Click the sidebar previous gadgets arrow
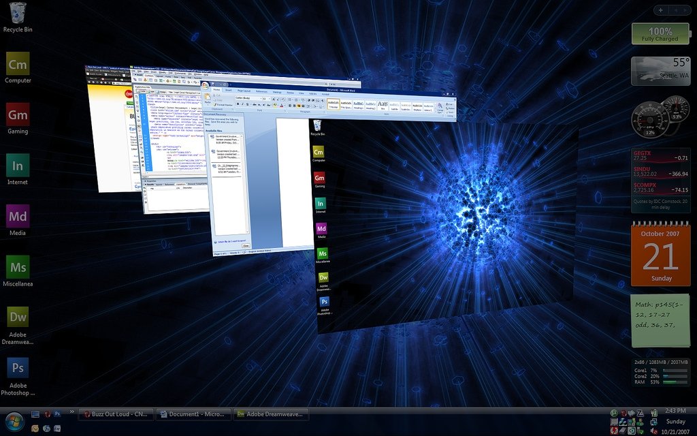This screenshot has height=436, width=697. 676,10
